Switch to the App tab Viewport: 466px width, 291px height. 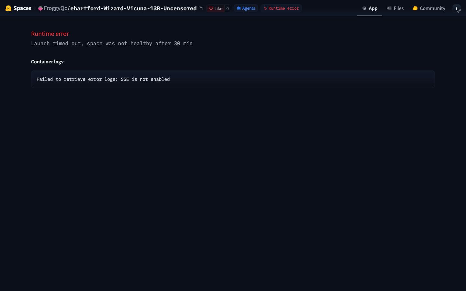(x=370, y=8)
